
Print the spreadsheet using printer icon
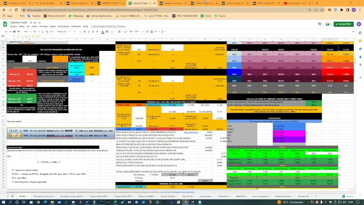(14, 32)
